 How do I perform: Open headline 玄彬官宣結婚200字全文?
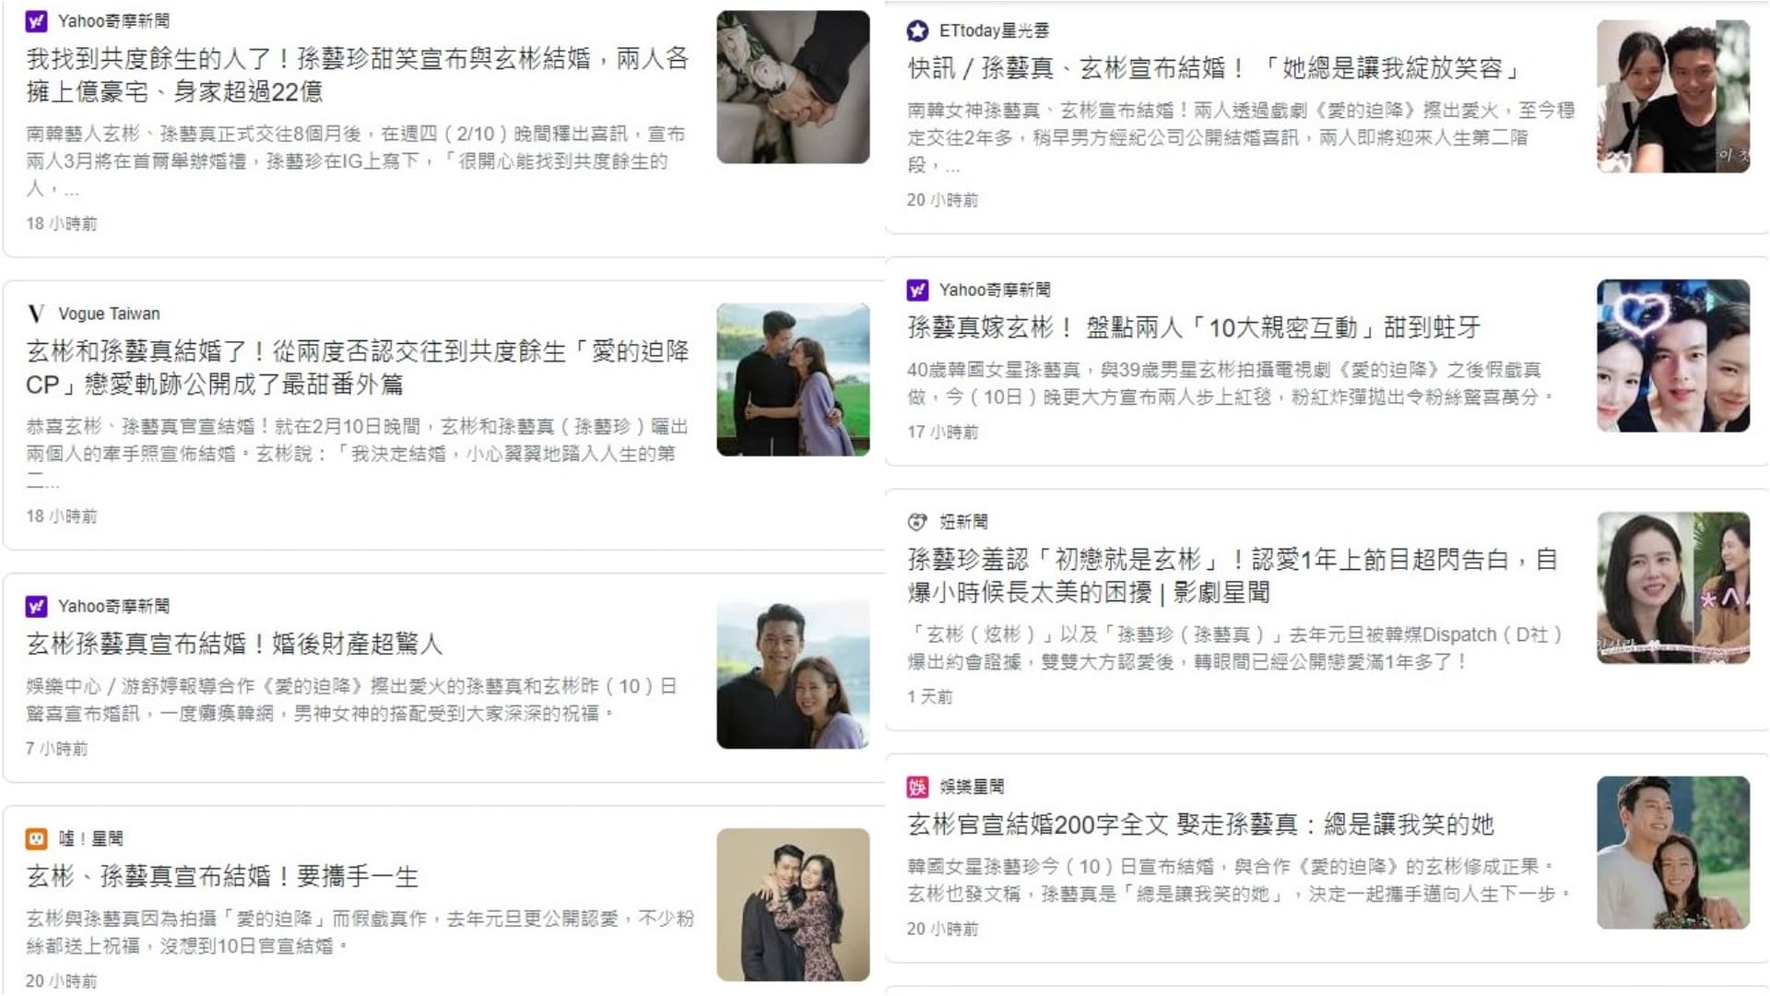(x=1200, y=824)
